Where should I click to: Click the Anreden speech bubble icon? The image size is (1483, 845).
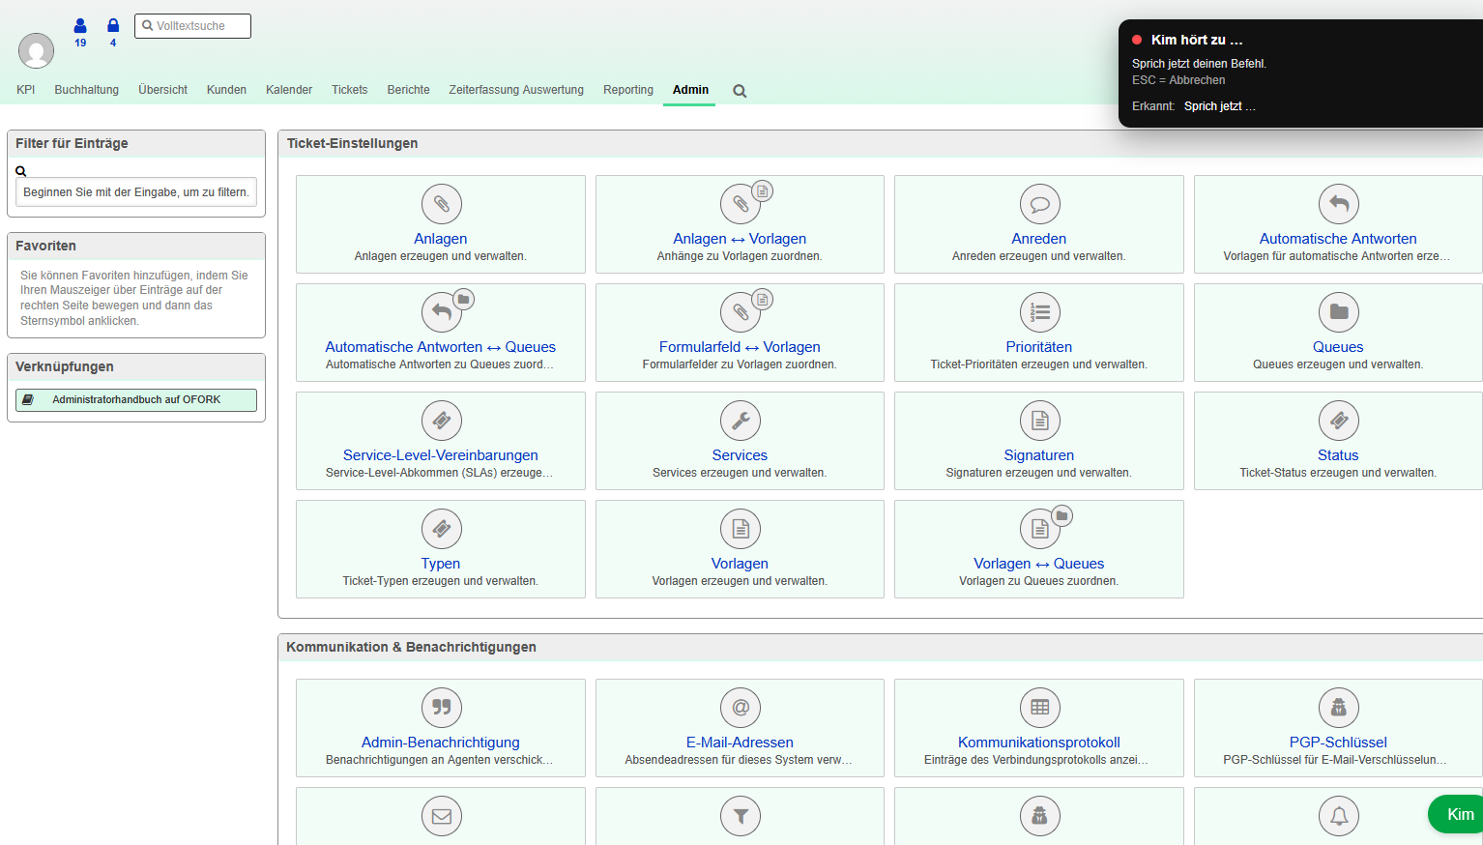pos(1039,204)
